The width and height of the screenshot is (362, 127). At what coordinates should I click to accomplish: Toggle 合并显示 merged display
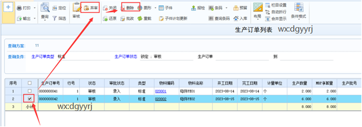(276, 18)
